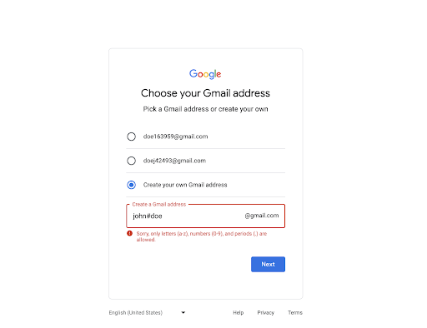Click the Google logo
Image resolution: width=427 pixels, height=328 pixels.
coord(205,74)
